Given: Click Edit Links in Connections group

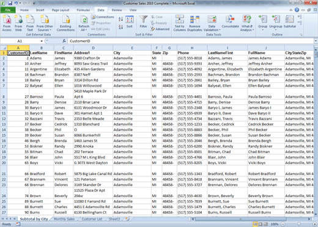Looking at the screenshot, I should pos(100,29).
